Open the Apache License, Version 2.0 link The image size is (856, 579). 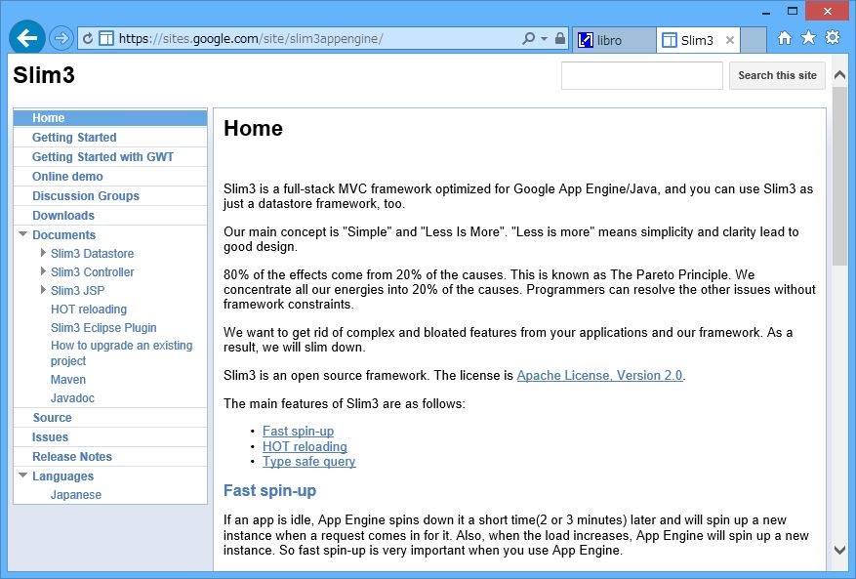coord(599,376)
